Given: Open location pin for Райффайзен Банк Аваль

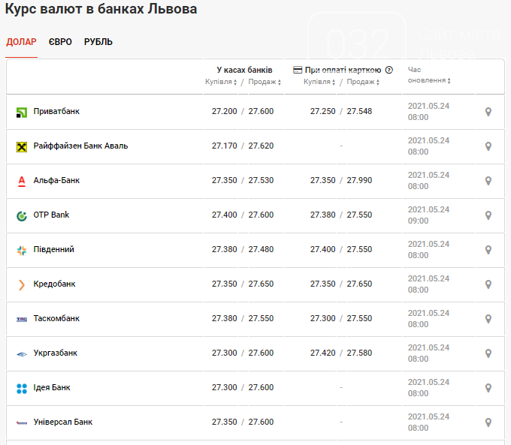Looking at the screenshot, I should tap(488, 146).
